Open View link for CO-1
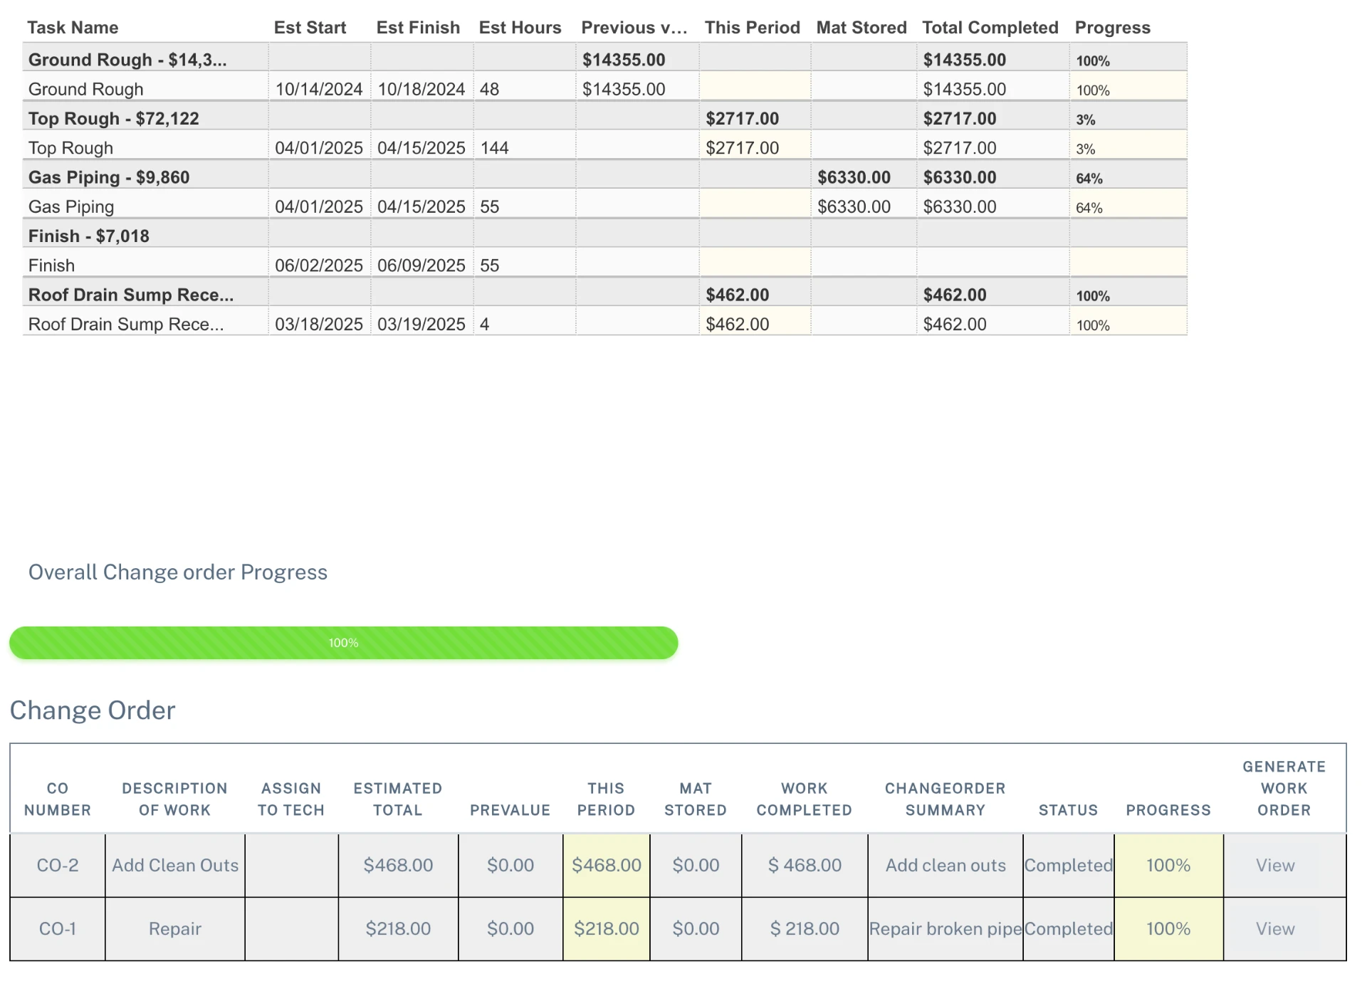This screenshot has height=986, width=1367. 1274,928
